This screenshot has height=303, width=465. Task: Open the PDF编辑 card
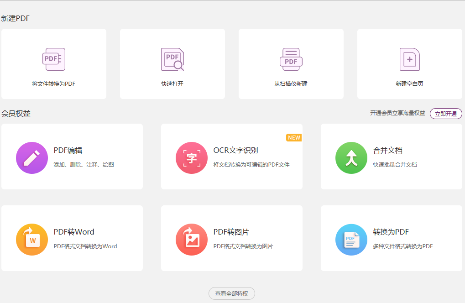pyautogui.click(x=72, y=156)
